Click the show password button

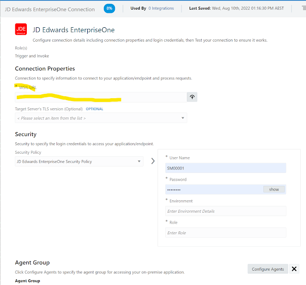[x=274, y=189]
